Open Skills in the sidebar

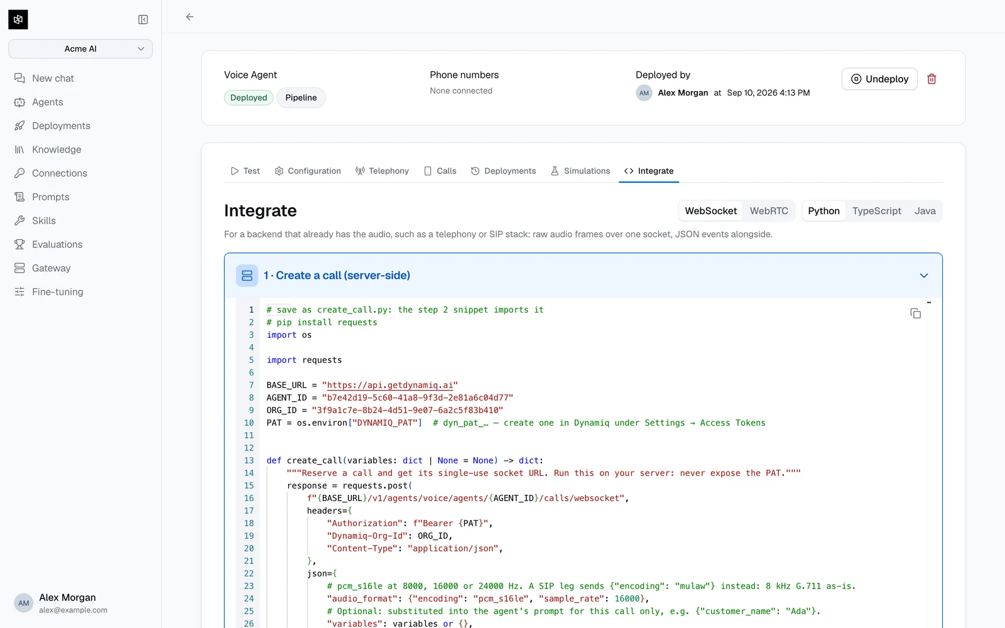pyautogui.click(x=80, y=220)
